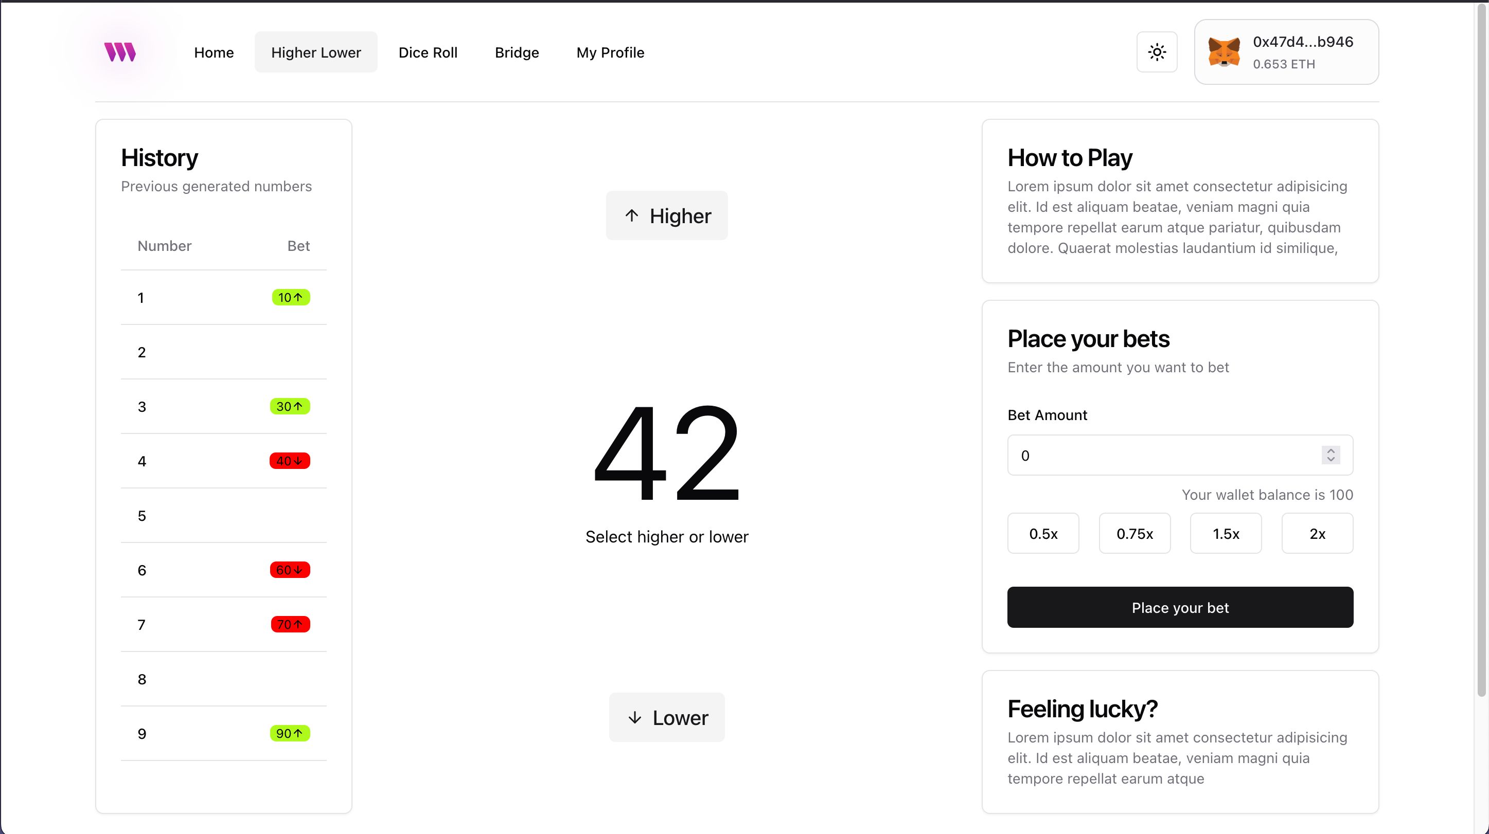The image size is (1489, 834).
Task: Click the Bet Amount input field
Action: (1180, 455)
